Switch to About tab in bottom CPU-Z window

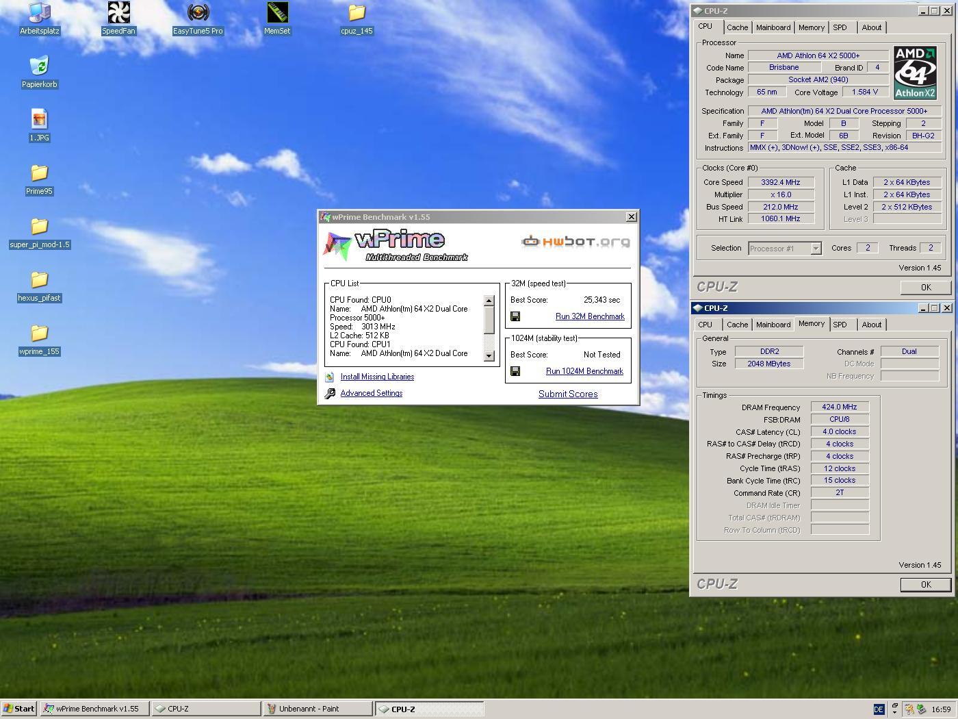(872, 325)
